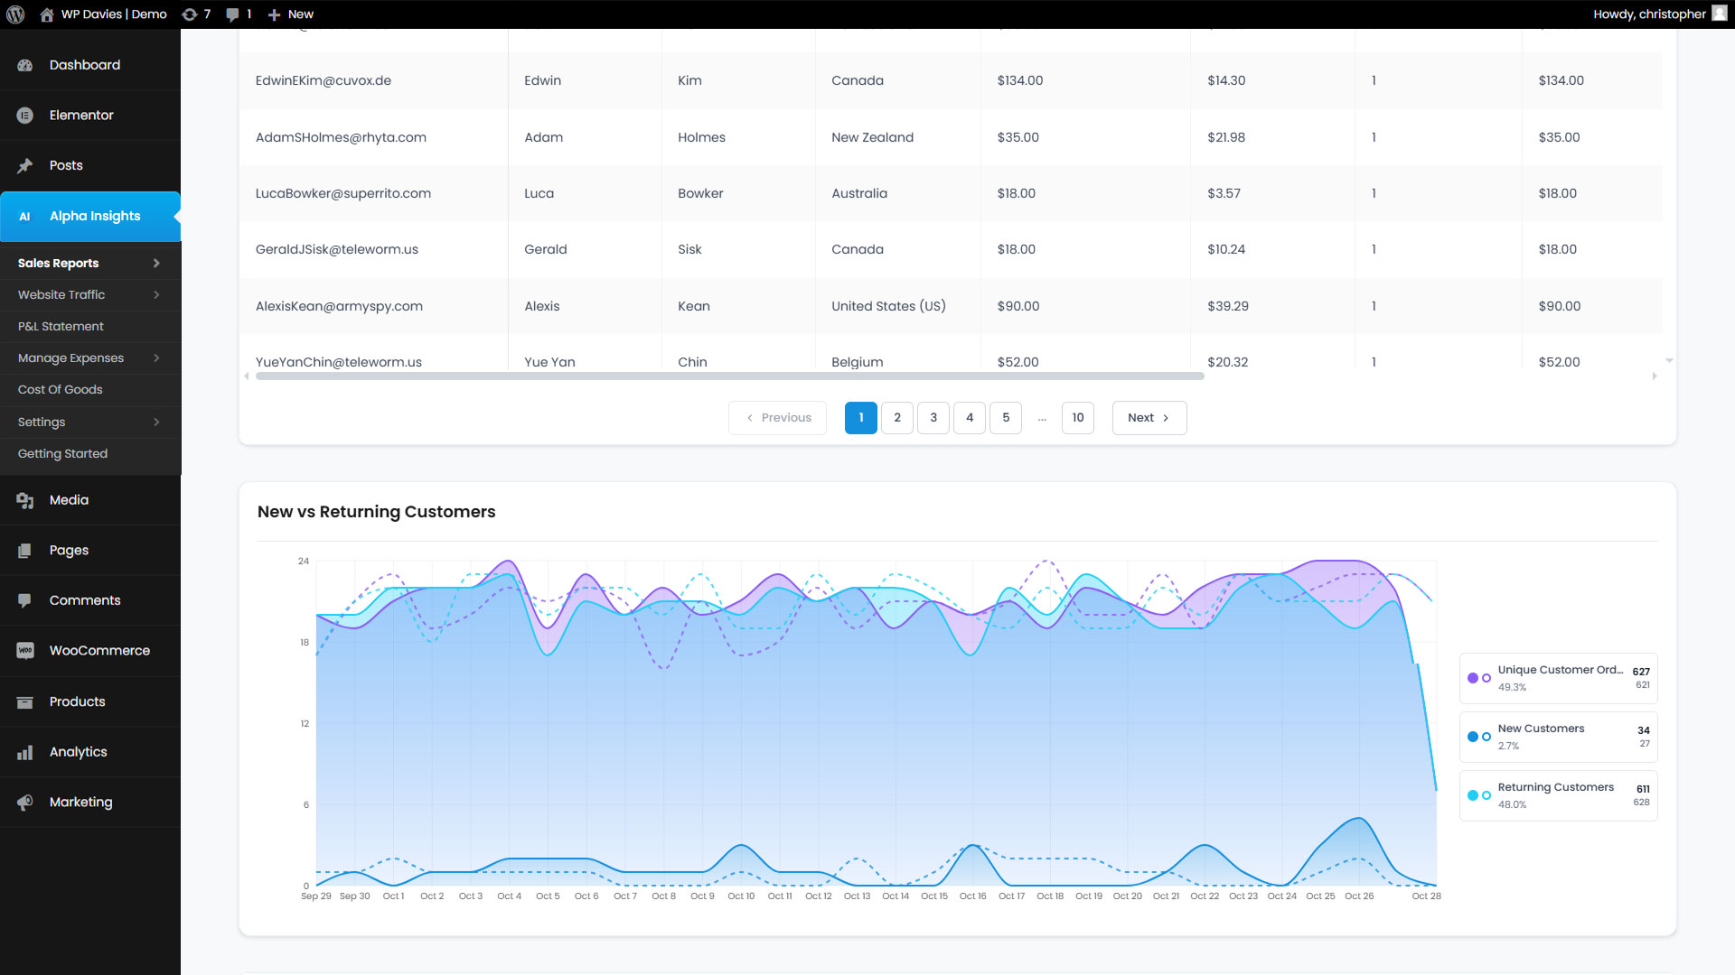Click the updates icon in admin bar

(190, 14)
